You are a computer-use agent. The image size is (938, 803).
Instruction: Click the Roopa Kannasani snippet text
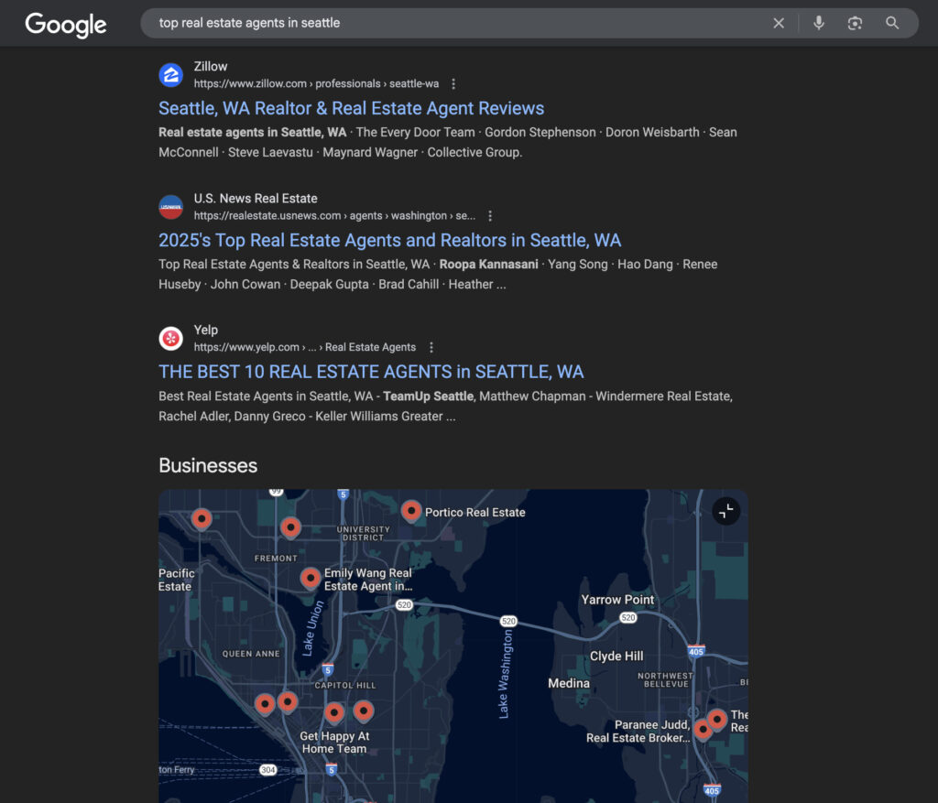(489, 265)
